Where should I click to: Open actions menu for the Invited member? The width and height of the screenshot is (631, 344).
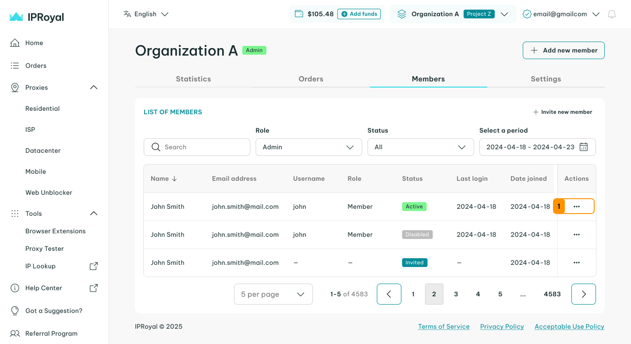577,263
